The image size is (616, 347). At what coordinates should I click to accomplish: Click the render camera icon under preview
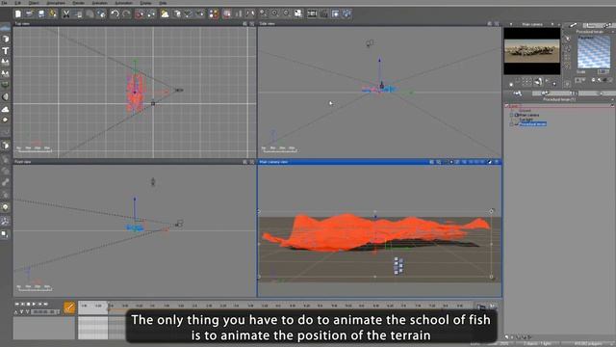click(x=538, y=82)
